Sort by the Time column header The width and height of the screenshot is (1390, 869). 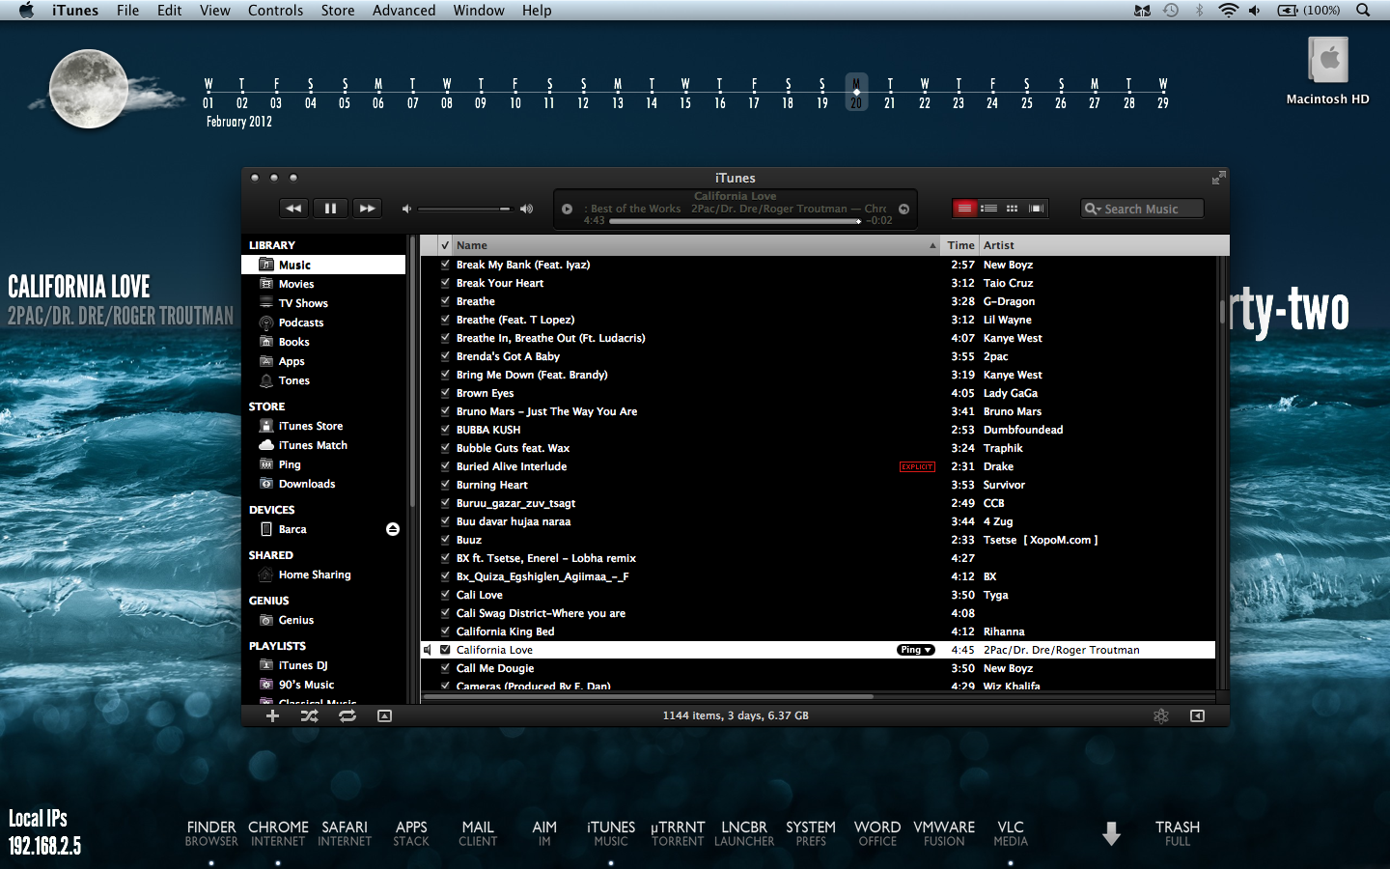tap(960, 245)
